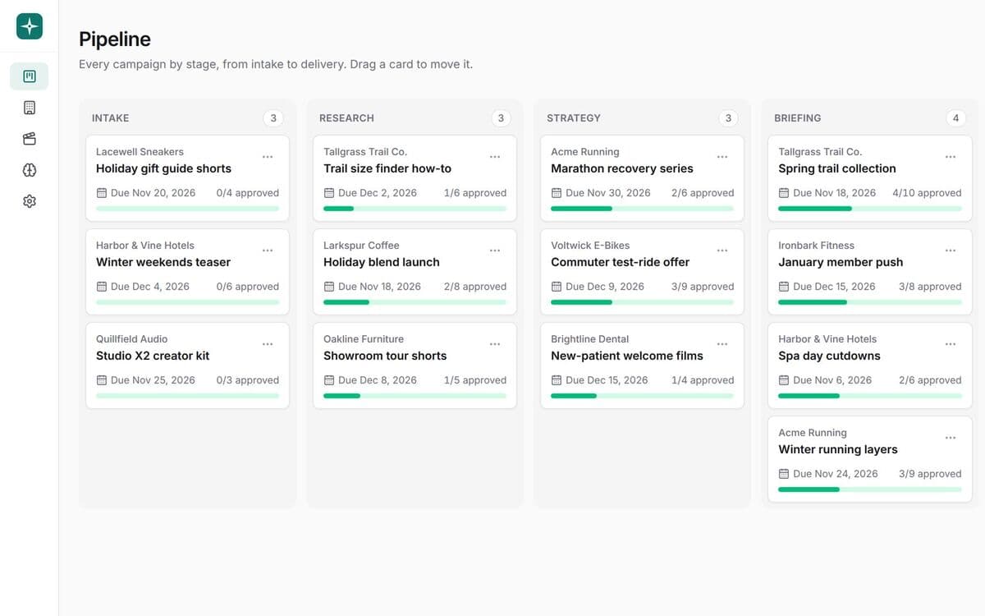The width and height of the screenshot is (985, 616).
Task: Click calendar icon on Marathon recovery series
Action: pyautogui.click(x=557, y=193)
